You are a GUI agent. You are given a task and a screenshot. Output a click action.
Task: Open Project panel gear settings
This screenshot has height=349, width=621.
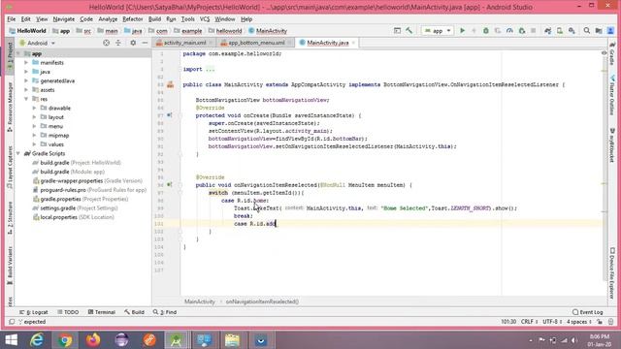tap(133, 43)
